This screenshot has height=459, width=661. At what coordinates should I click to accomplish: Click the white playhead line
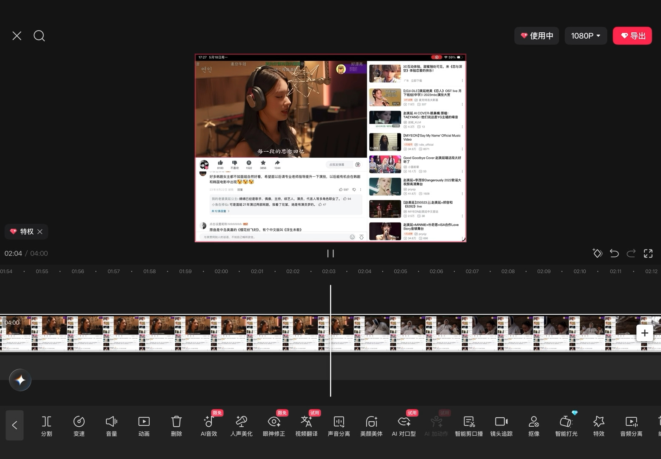[x=330, y=341]
